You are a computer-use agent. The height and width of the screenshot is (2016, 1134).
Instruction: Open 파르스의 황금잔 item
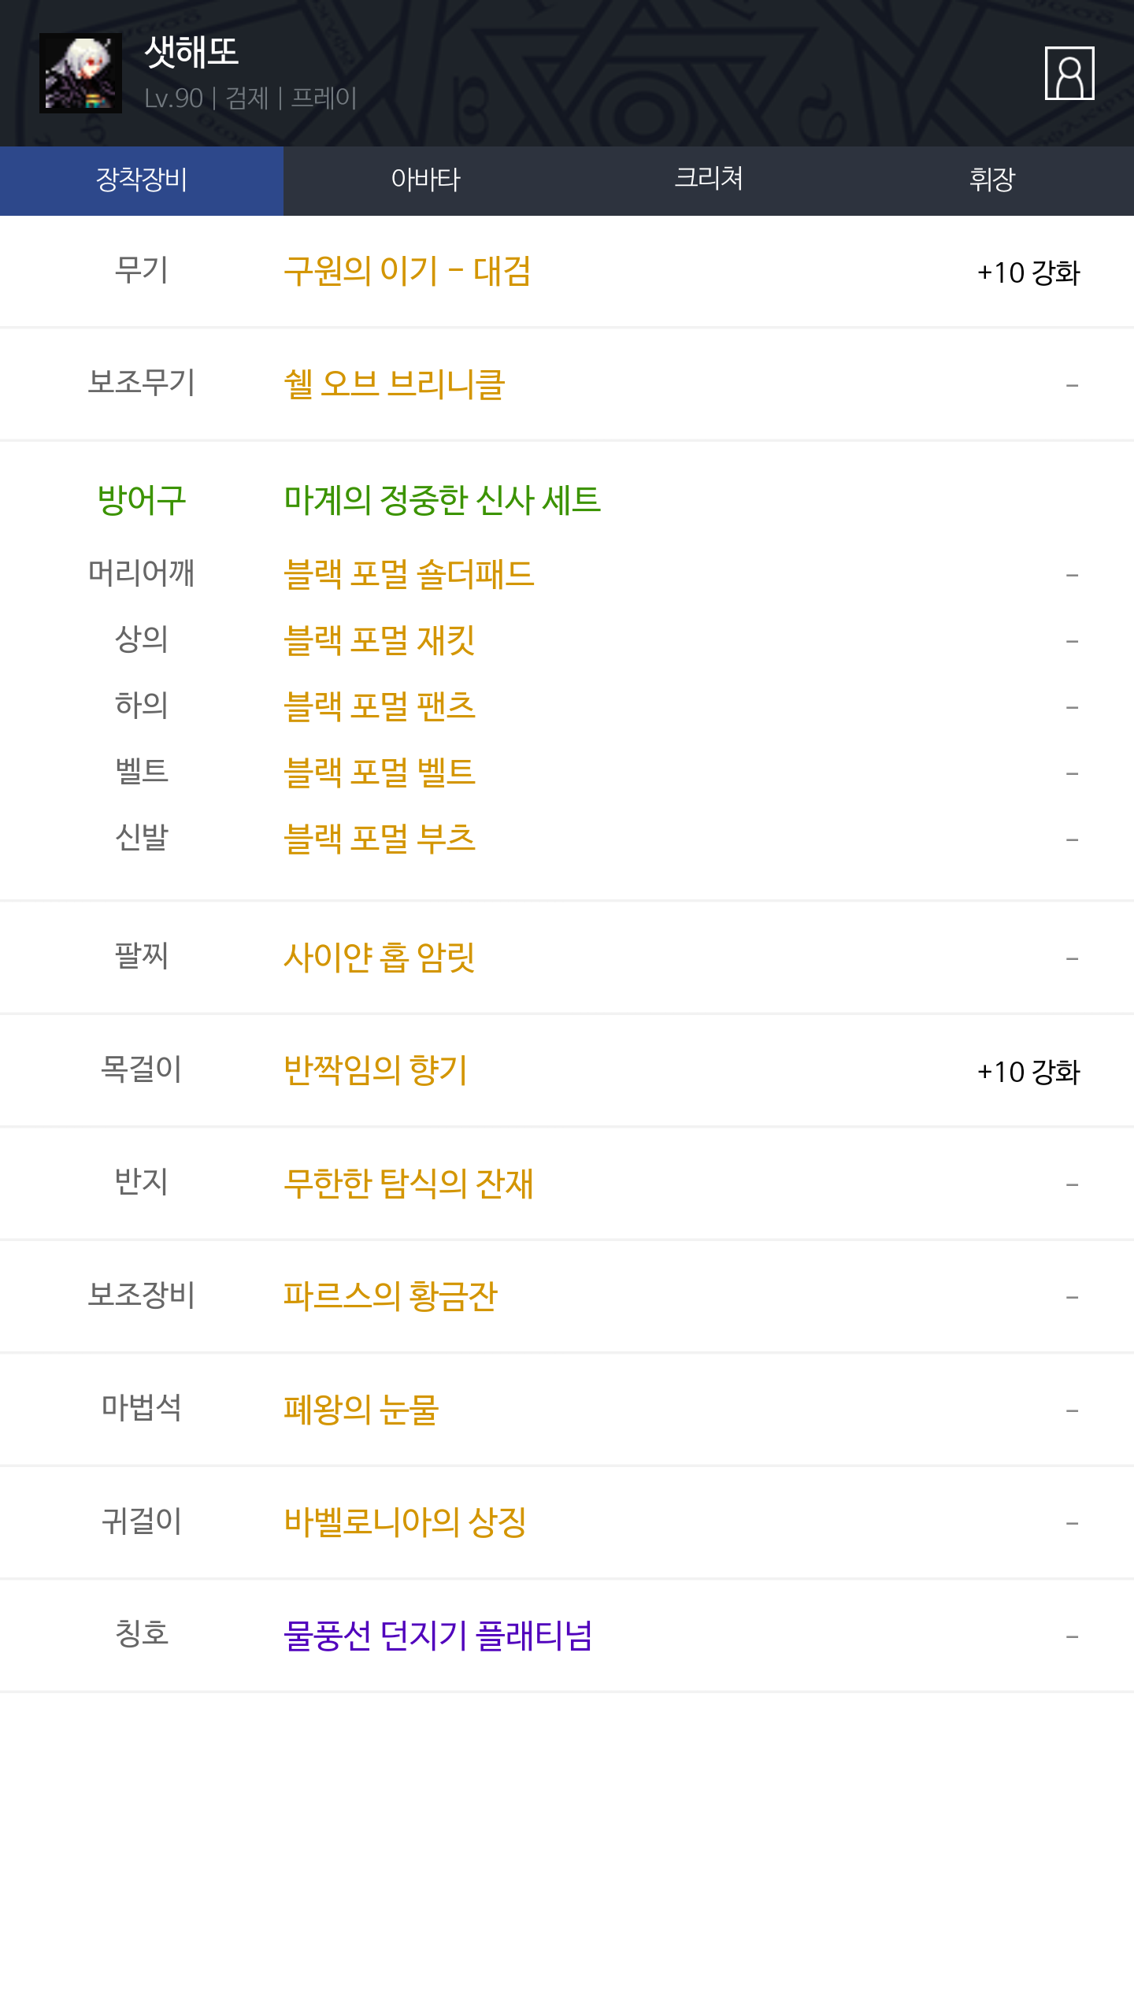(x=391, y=1296)
